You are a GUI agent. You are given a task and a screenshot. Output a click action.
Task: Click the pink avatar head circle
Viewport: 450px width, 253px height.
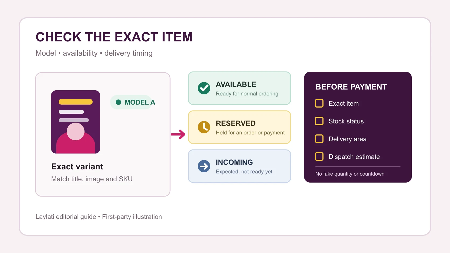[76, 131]
